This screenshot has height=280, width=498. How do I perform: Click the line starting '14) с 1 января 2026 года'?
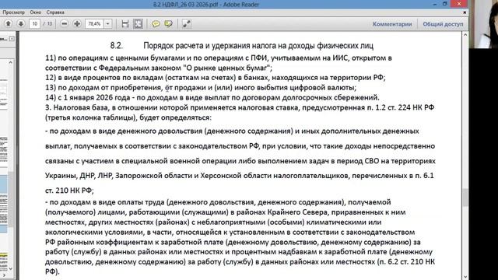pyautogui.click(x=212, y=97)
